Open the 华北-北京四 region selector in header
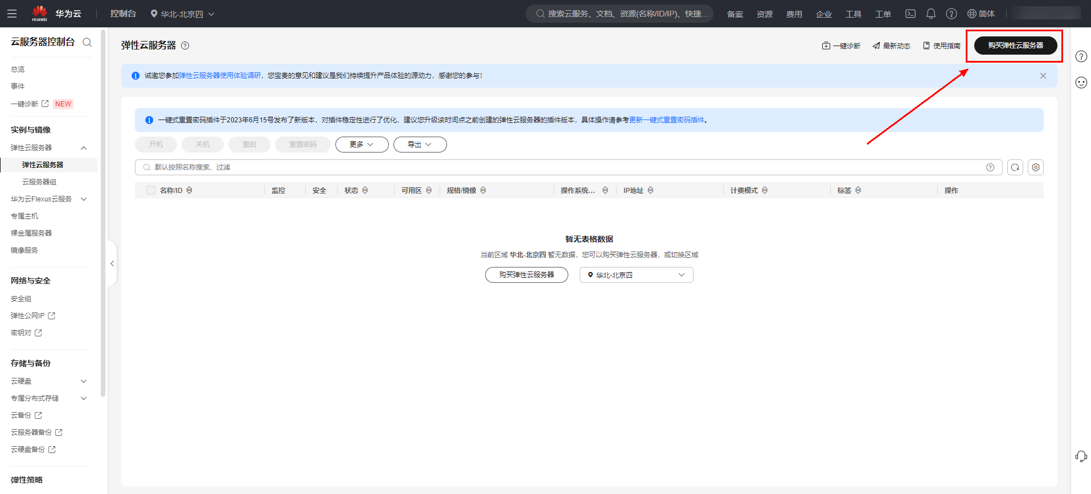Viewport: 1091px width, 494px height. 182,14
